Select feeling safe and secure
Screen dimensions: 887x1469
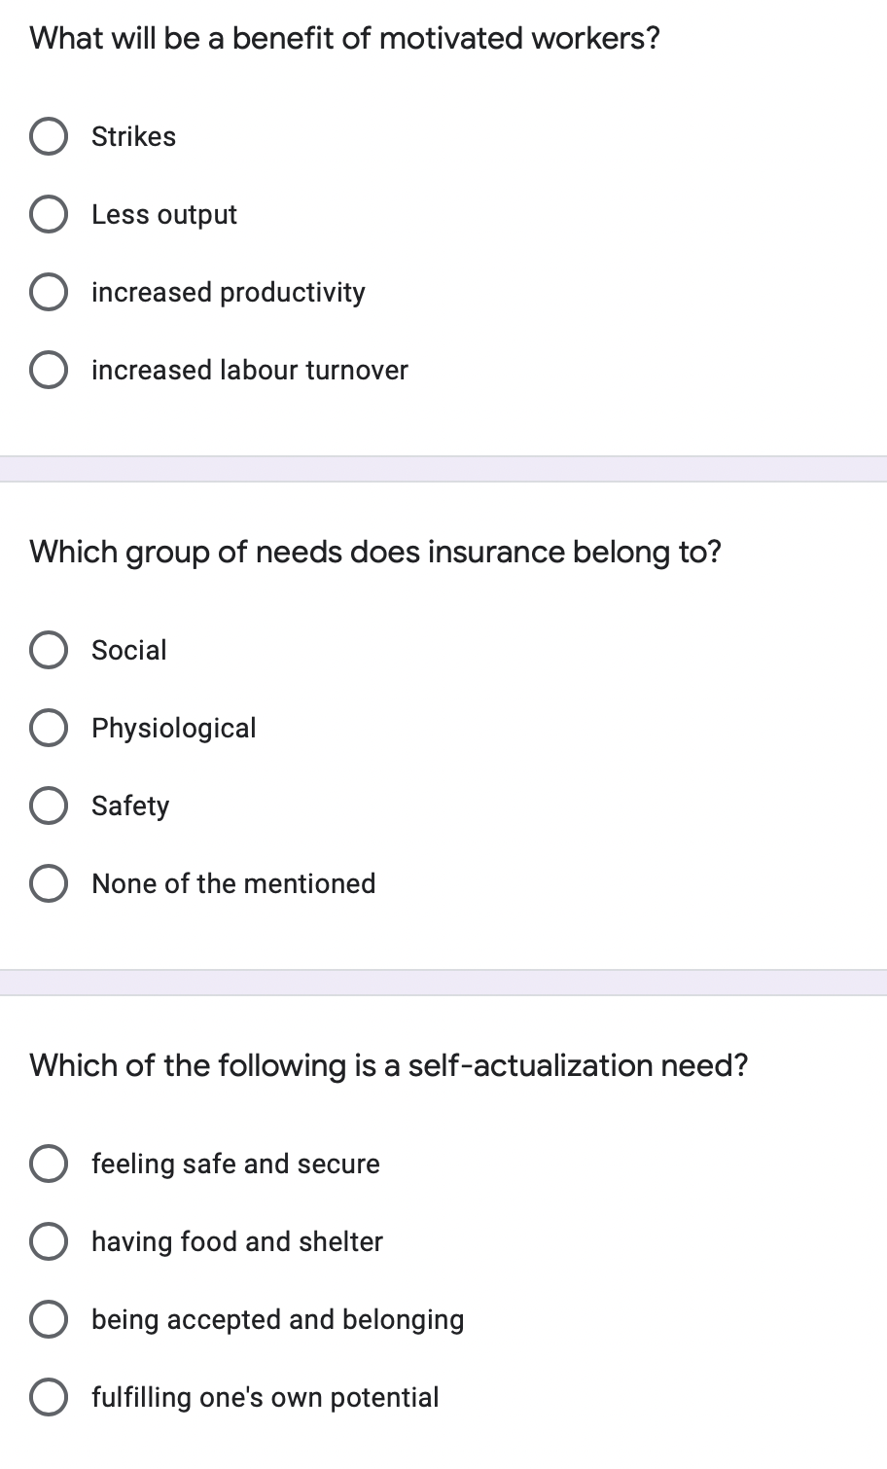(49, 1163)
